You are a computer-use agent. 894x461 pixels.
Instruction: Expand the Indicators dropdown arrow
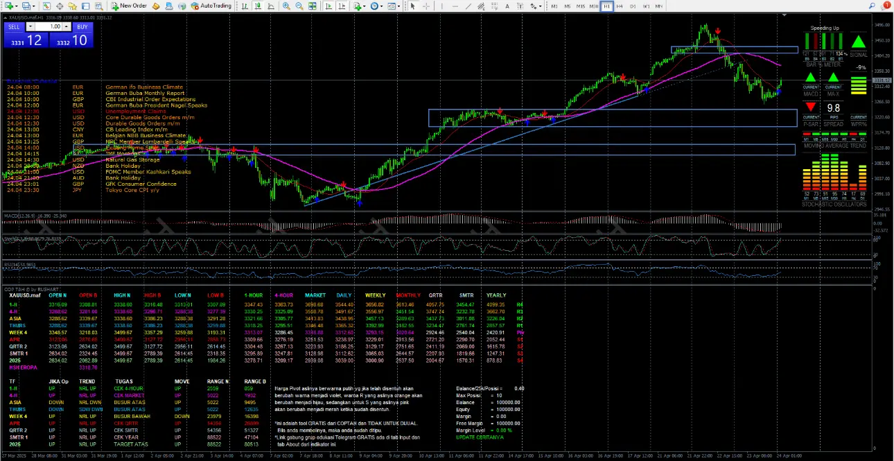click(365, 6)
